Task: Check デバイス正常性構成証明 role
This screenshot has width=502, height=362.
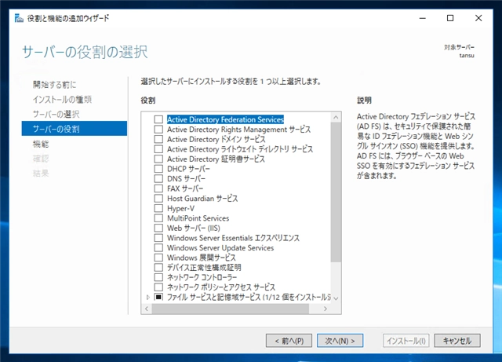Action: (x=158, y=268)
